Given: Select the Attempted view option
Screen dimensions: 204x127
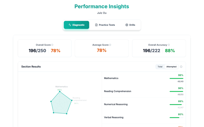Looking at the screenshot, I should tap(171, 67).
